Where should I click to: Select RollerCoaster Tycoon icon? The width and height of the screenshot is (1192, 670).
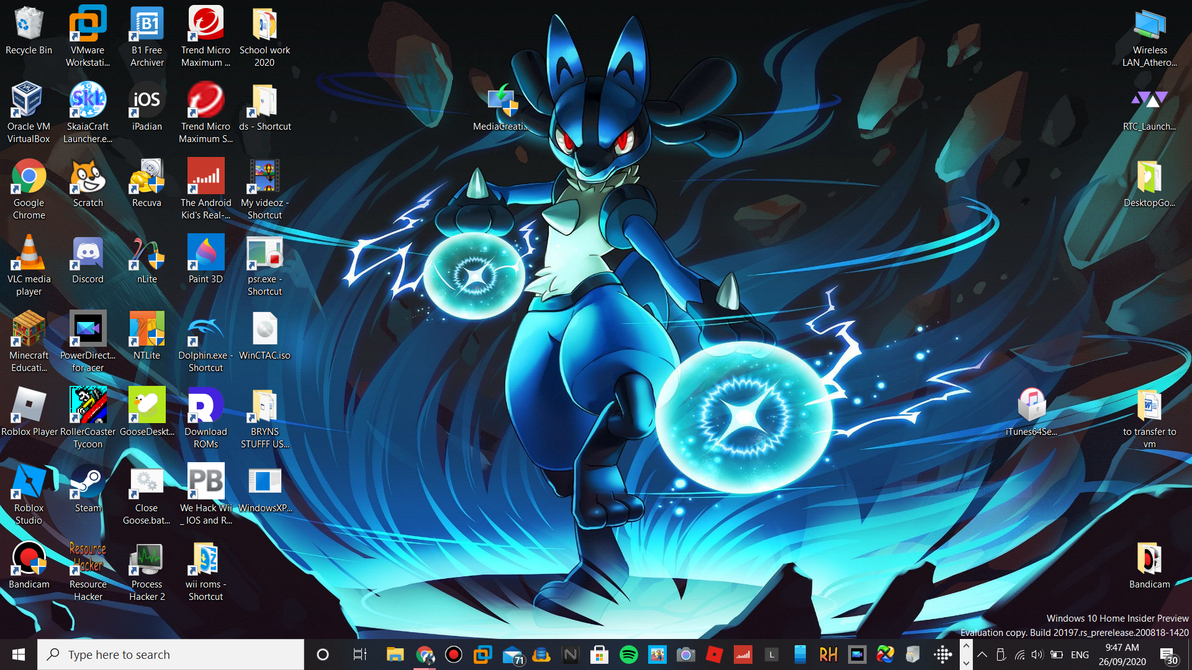(x=88, y=418)
